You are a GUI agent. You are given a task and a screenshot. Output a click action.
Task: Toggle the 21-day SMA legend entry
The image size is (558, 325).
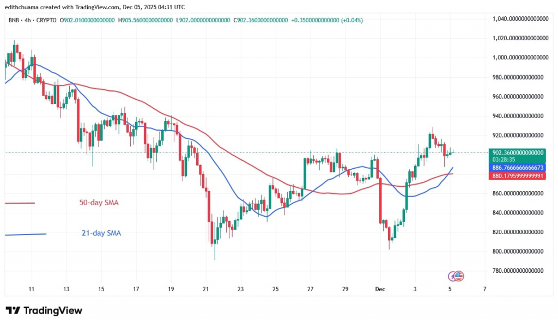(101, 233)
